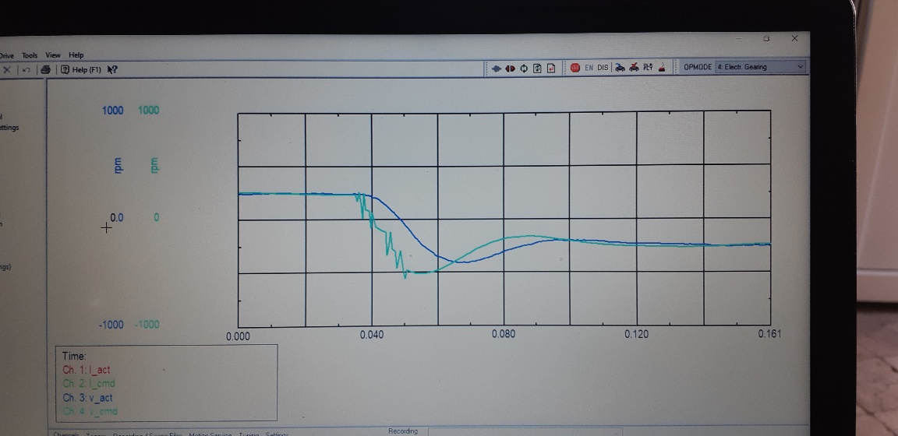898x436 pixels.
Task: Open the View menu
Action: pyautogui.click(x=53, y=55)
